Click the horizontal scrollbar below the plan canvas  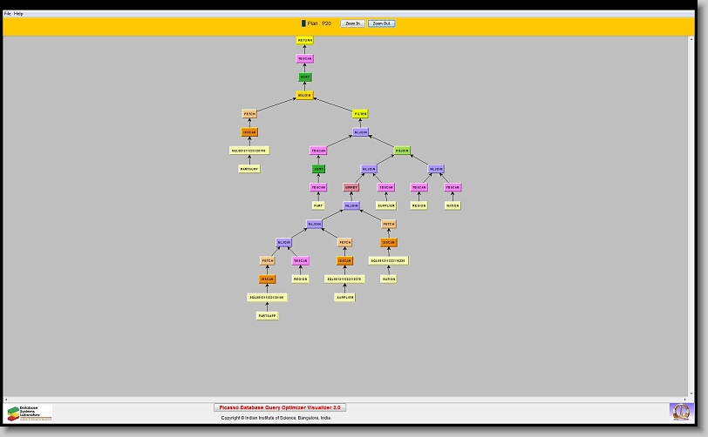349,399
